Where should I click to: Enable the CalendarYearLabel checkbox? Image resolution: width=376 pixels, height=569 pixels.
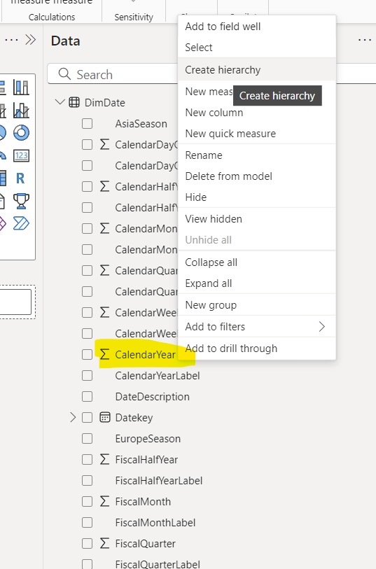click(87, 376)
